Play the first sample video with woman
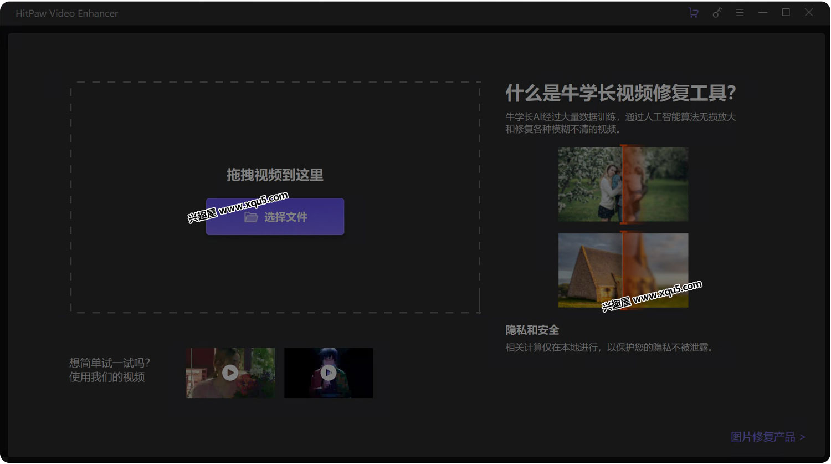The width and height of the screenshot is (831, 464). pyautogui.click(x=230, y=373)
